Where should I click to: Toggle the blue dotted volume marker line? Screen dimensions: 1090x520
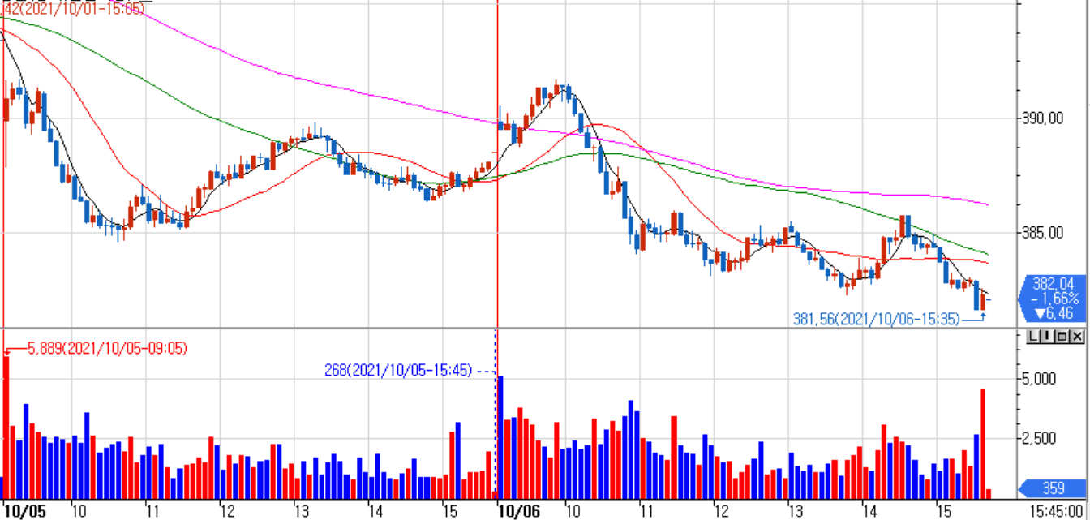point(496,430)
